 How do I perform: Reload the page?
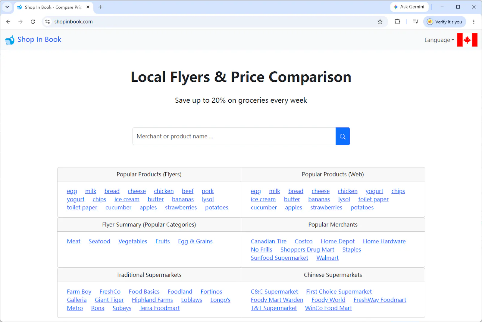[x=33, y=22]
